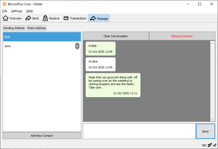Close the BitcoinPlus Core wallet window
The image size is (218, 149).
click(212, 4)
